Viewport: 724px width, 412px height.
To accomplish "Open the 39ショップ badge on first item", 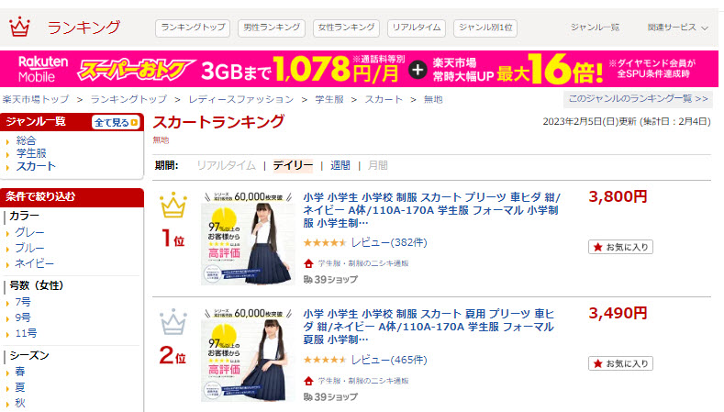I will [x=330, y=280].
